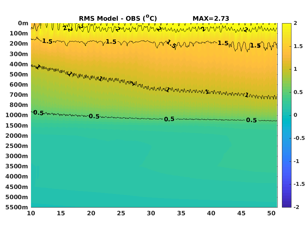Click the x-axis tick label "45"
The height and width of the screenshot is (230, 308).
tap(241, 213)
